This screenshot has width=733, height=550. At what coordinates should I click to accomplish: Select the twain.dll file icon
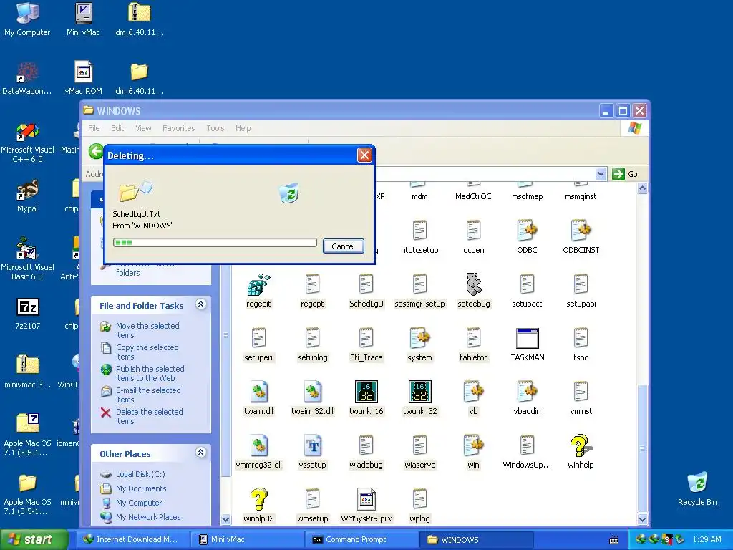coord(258,392)
